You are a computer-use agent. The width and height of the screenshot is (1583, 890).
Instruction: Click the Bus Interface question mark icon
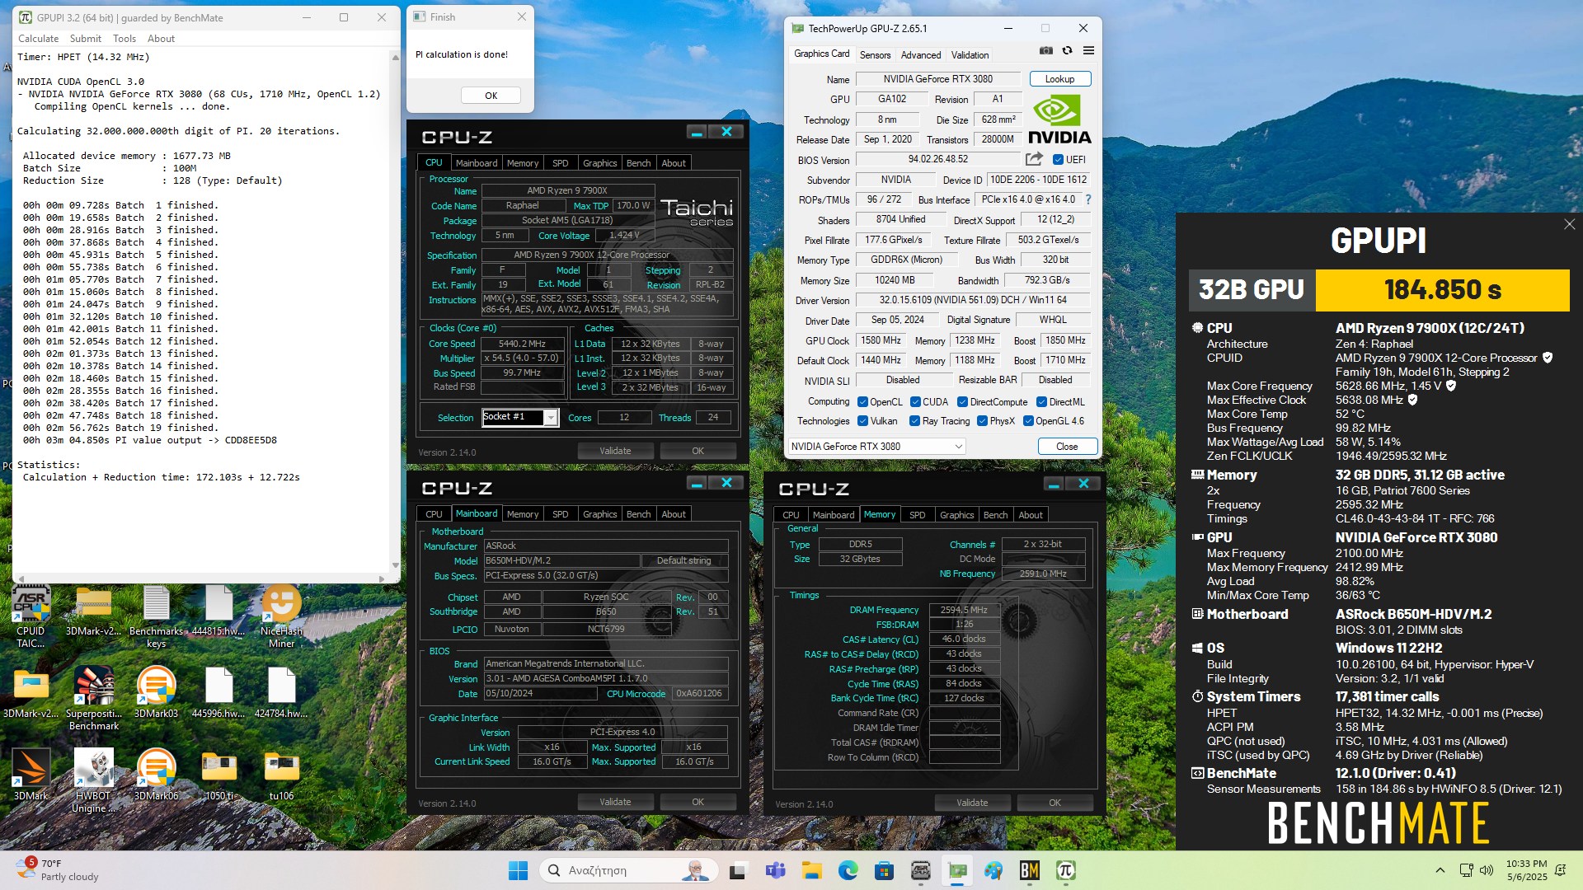pos(1088,199)
